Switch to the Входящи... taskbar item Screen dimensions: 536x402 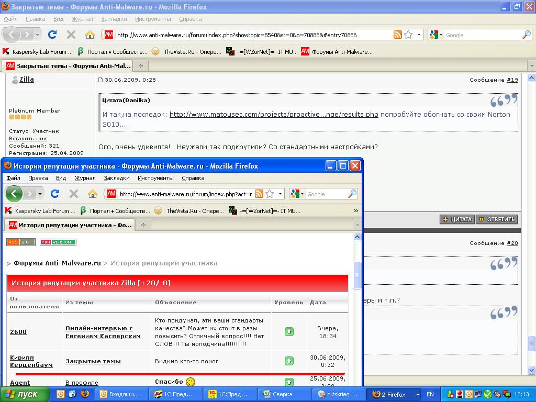pos(121,394)
